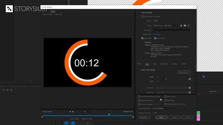Screen dimensions: 223x125
Task: Switch to the Multiplexer tab
Action: (x=164, y=64)
